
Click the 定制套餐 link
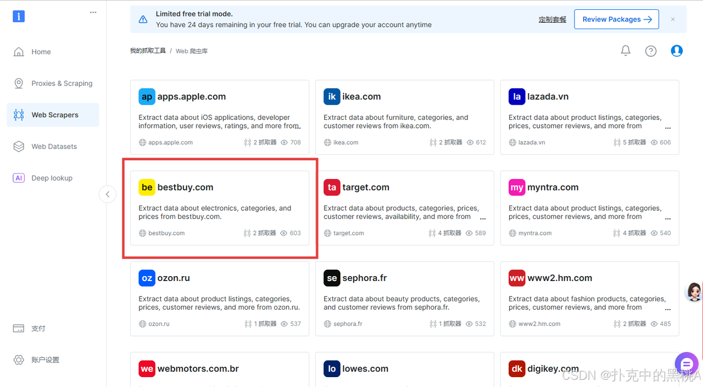[553, 19]
